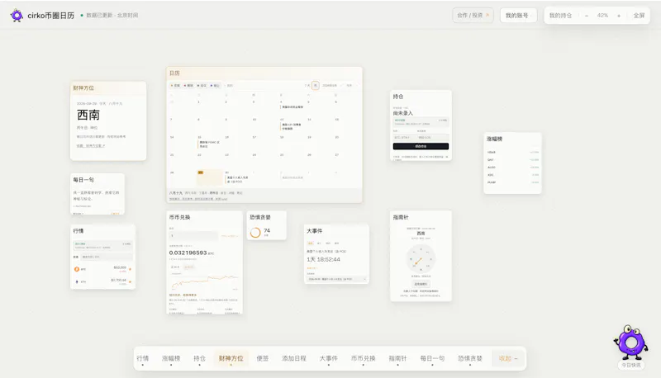661x378 pixels.
Task: Click the fourth calendar category filter chip
Action: coord(215,86)
